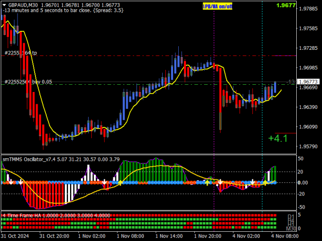The width and height of the screenshot is (322, 241).
Task: Click the M30 timeframe row label
Action: tap(291, 229)
